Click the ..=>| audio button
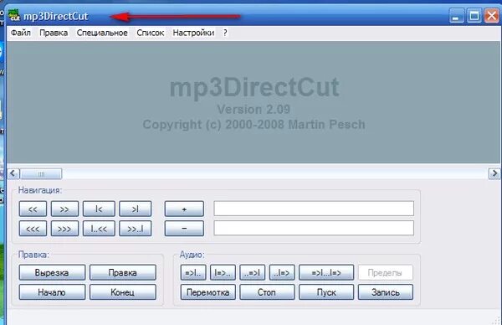This screenshot has height=325, width=502. point(253,272)
